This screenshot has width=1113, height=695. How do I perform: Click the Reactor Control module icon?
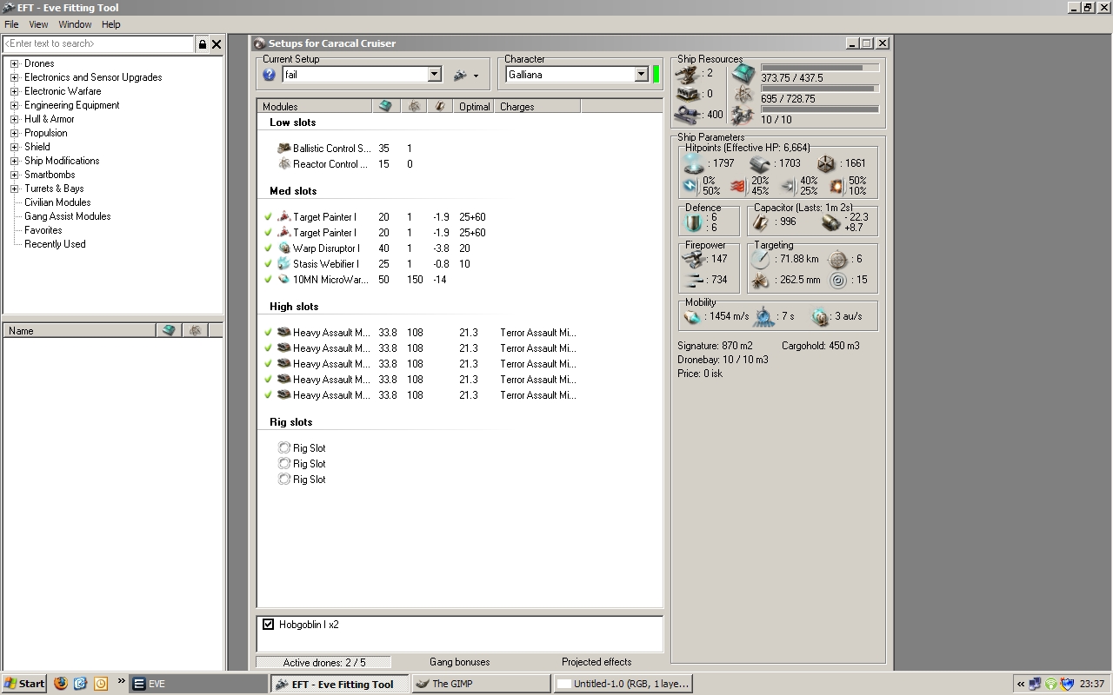(283, 164)
